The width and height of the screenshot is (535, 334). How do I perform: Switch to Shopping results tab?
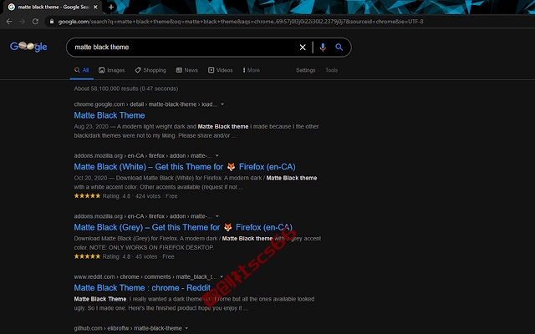tap(150, 70)
